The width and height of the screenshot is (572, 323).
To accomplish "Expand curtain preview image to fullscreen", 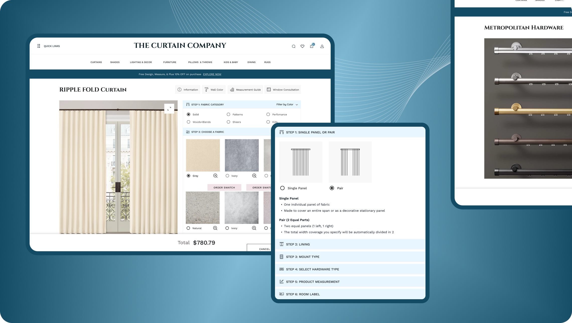I will point(169,109).
